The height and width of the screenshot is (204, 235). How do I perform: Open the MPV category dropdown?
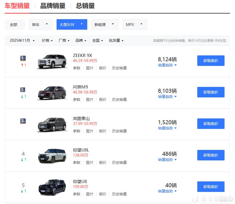click(135, 24)
